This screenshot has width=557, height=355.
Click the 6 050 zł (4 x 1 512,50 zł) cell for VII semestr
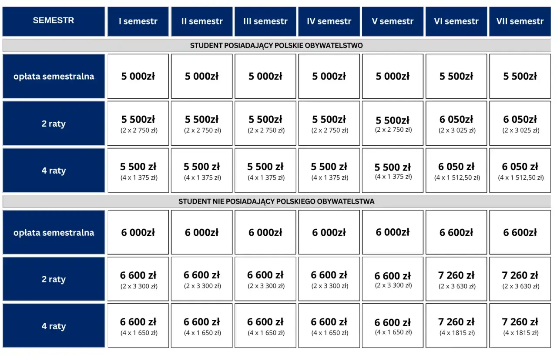pos(520,171)
